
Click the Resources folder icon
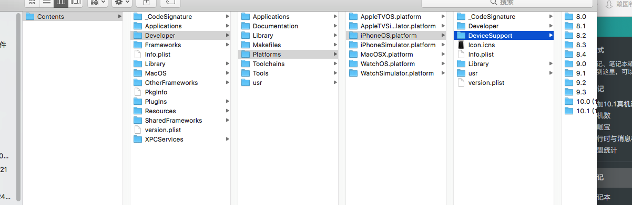(138, 111)
